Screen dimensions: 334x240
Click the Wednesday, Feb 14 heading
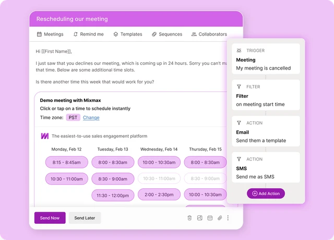[x=159, y=149]
